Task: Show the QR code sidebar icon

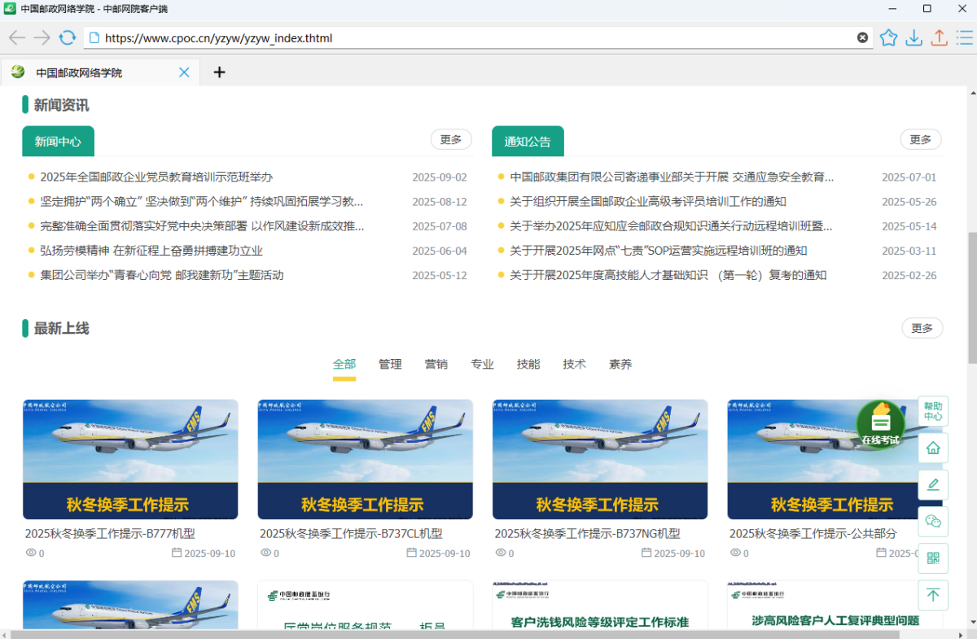Action: (933, 558)
